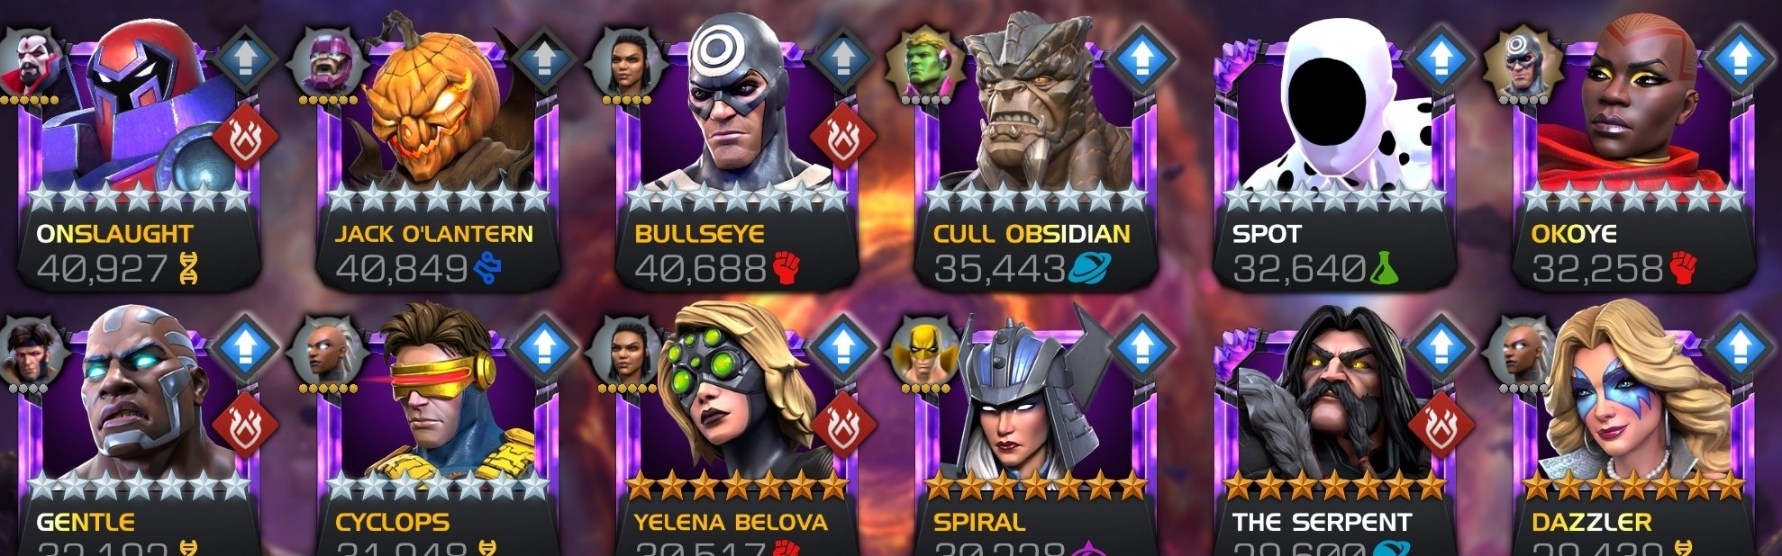Tap the red ascension badge on Bullseye
The height and width of the screenshot is (556, 1782).
(x=842, y=138)
